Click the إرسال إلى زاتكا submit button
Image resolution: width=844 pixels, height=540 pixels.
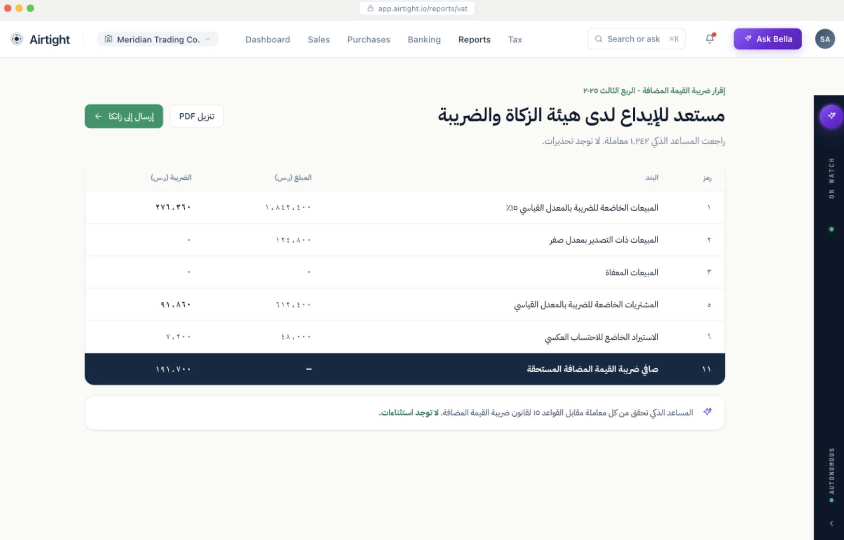pos(123,116)
